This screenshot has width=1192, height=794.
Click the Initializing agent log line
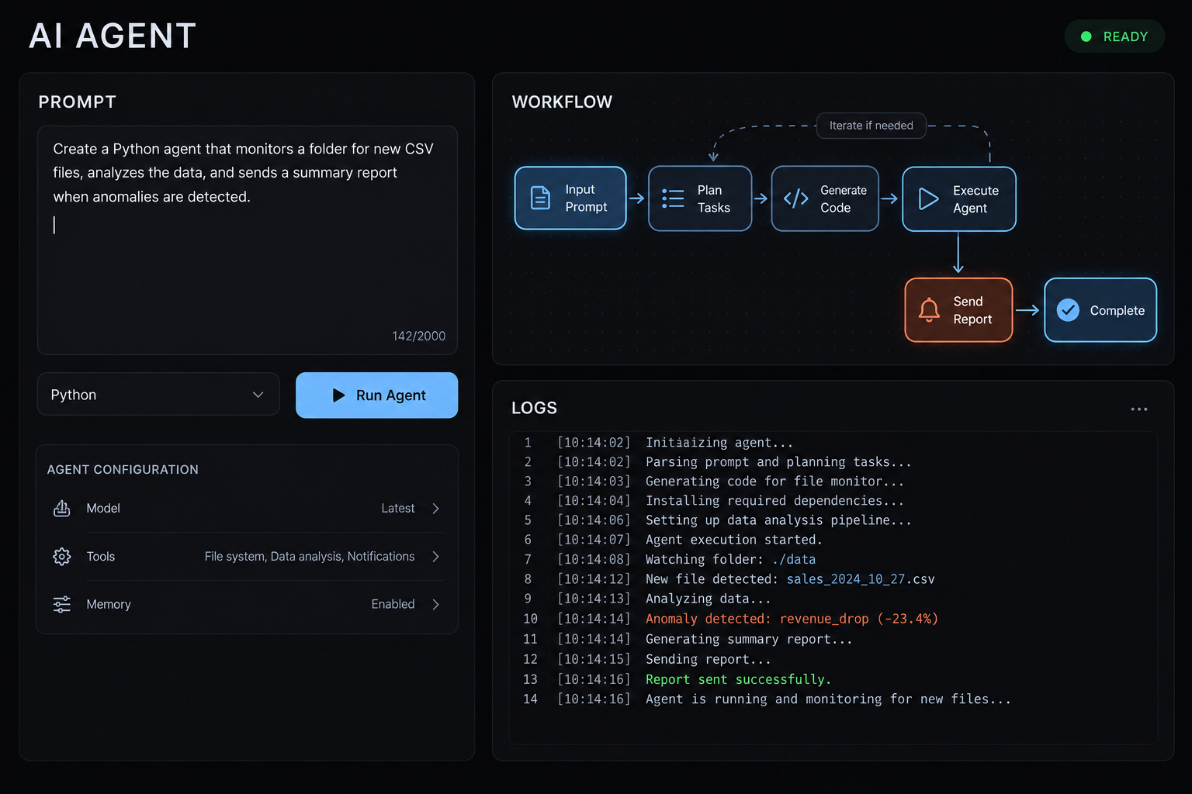719,443
